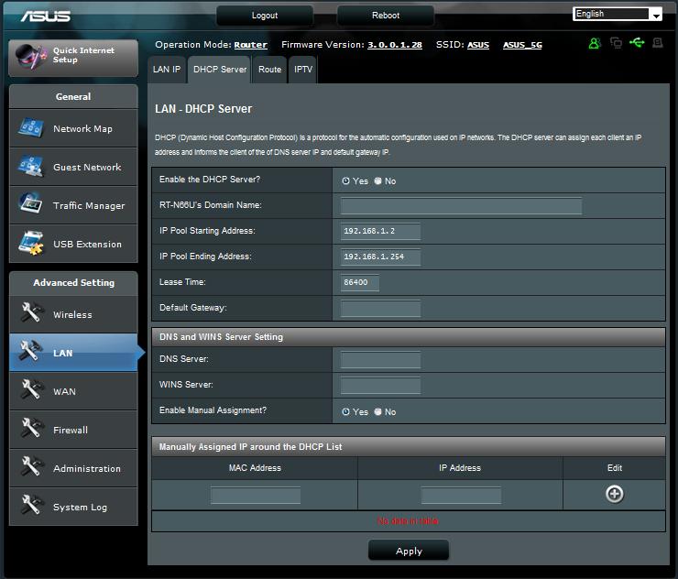Click the printer status icon

(658, 42)
